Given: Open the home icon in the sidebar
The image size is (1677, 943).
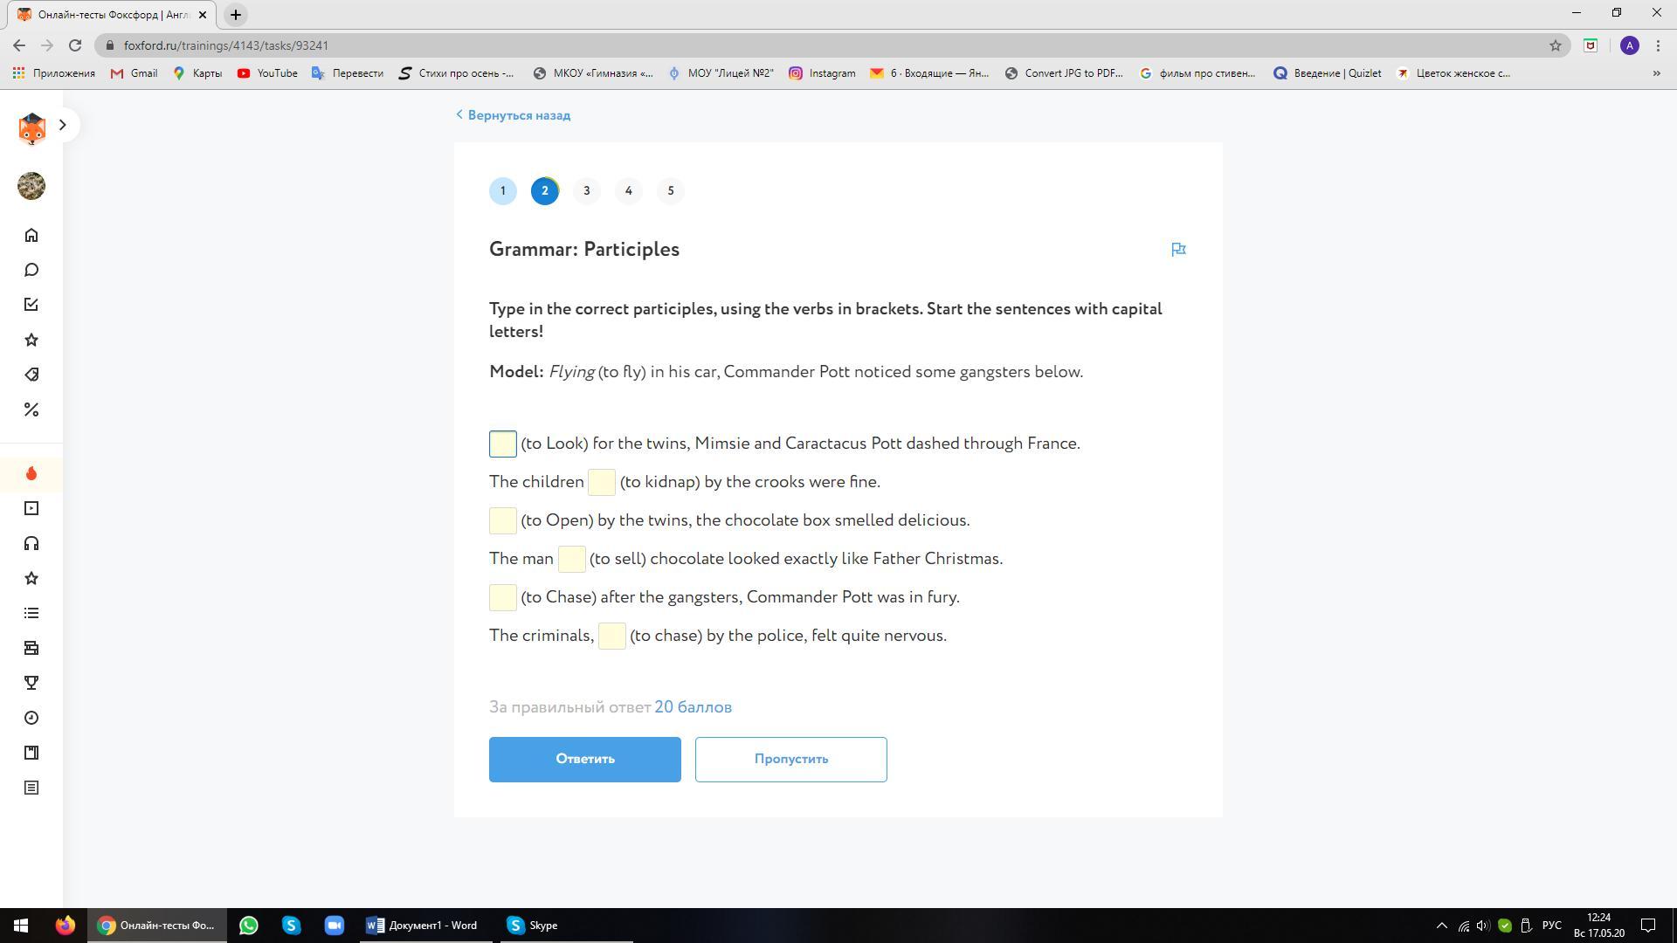Looking at the screenshot, I should pyautogui.click(x=31, y=236).
